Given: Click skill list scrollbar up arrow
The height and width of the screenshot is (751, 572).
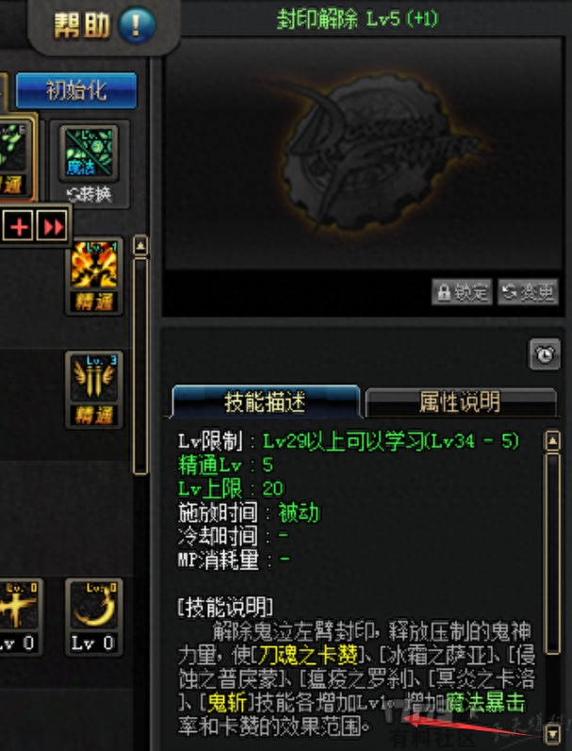Looking at the screenshot, I should click(x=140, y=246).
